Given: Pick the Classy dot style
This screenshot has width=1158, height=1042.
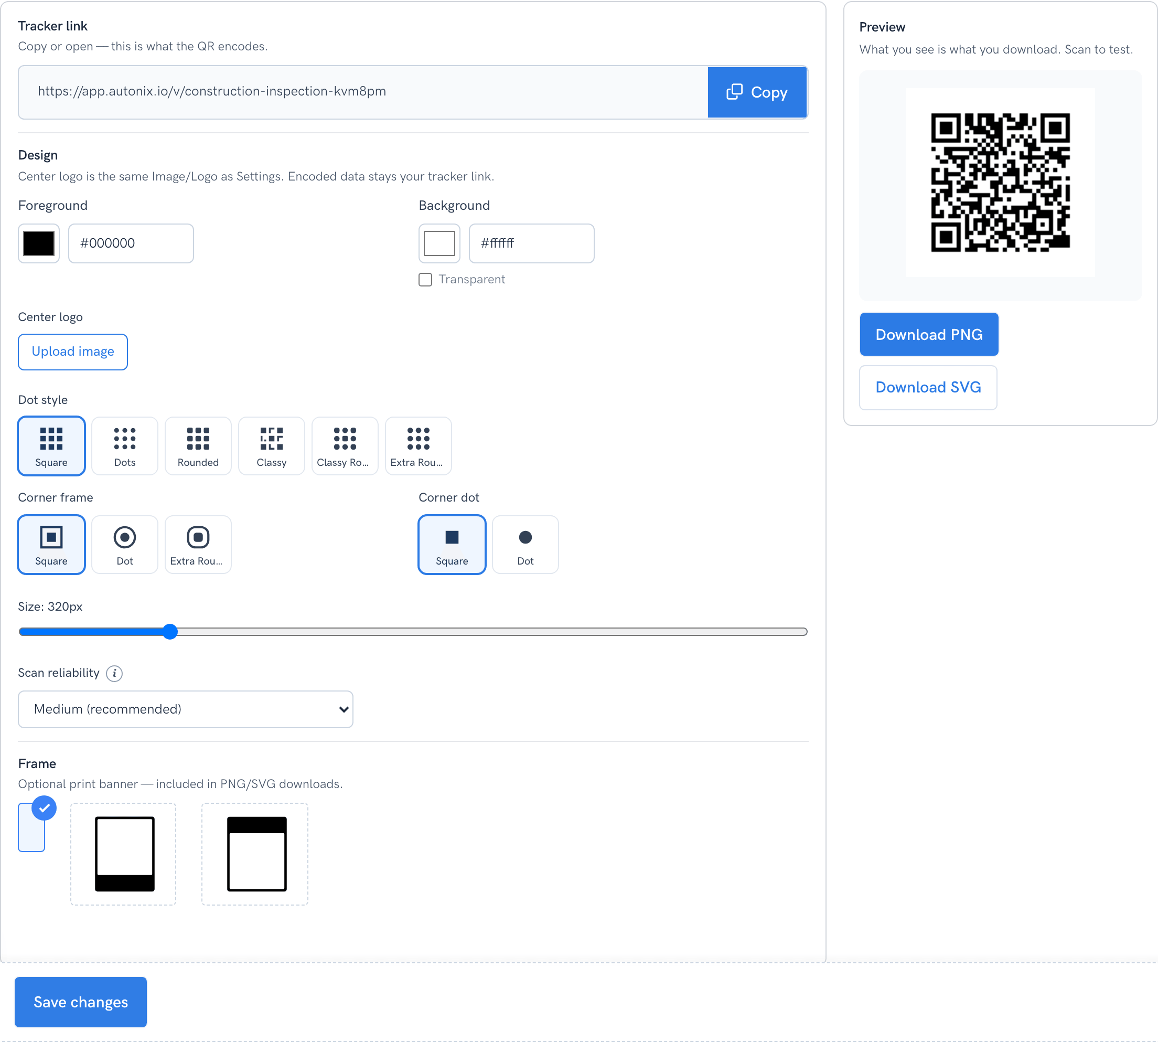Looking at the screenshot, I should coord(272,446).
